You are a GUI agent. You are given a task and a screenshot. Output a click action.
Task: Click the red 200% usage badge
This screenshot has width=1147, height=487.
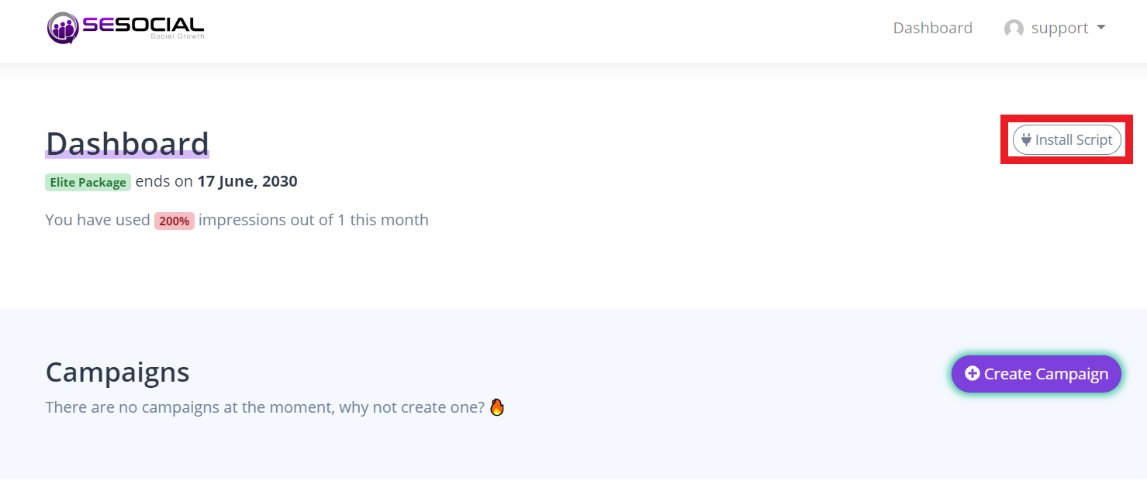point(174,221)
